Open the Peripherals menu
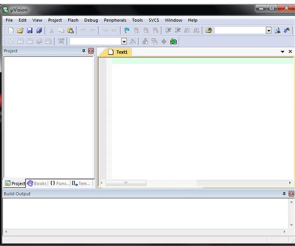 (x=115, y=20)
